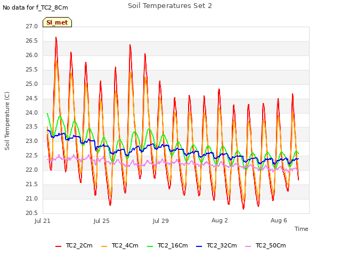Click the 25.0 y-axis tick label
The image size is (341, 256).
tap(32, 84)
